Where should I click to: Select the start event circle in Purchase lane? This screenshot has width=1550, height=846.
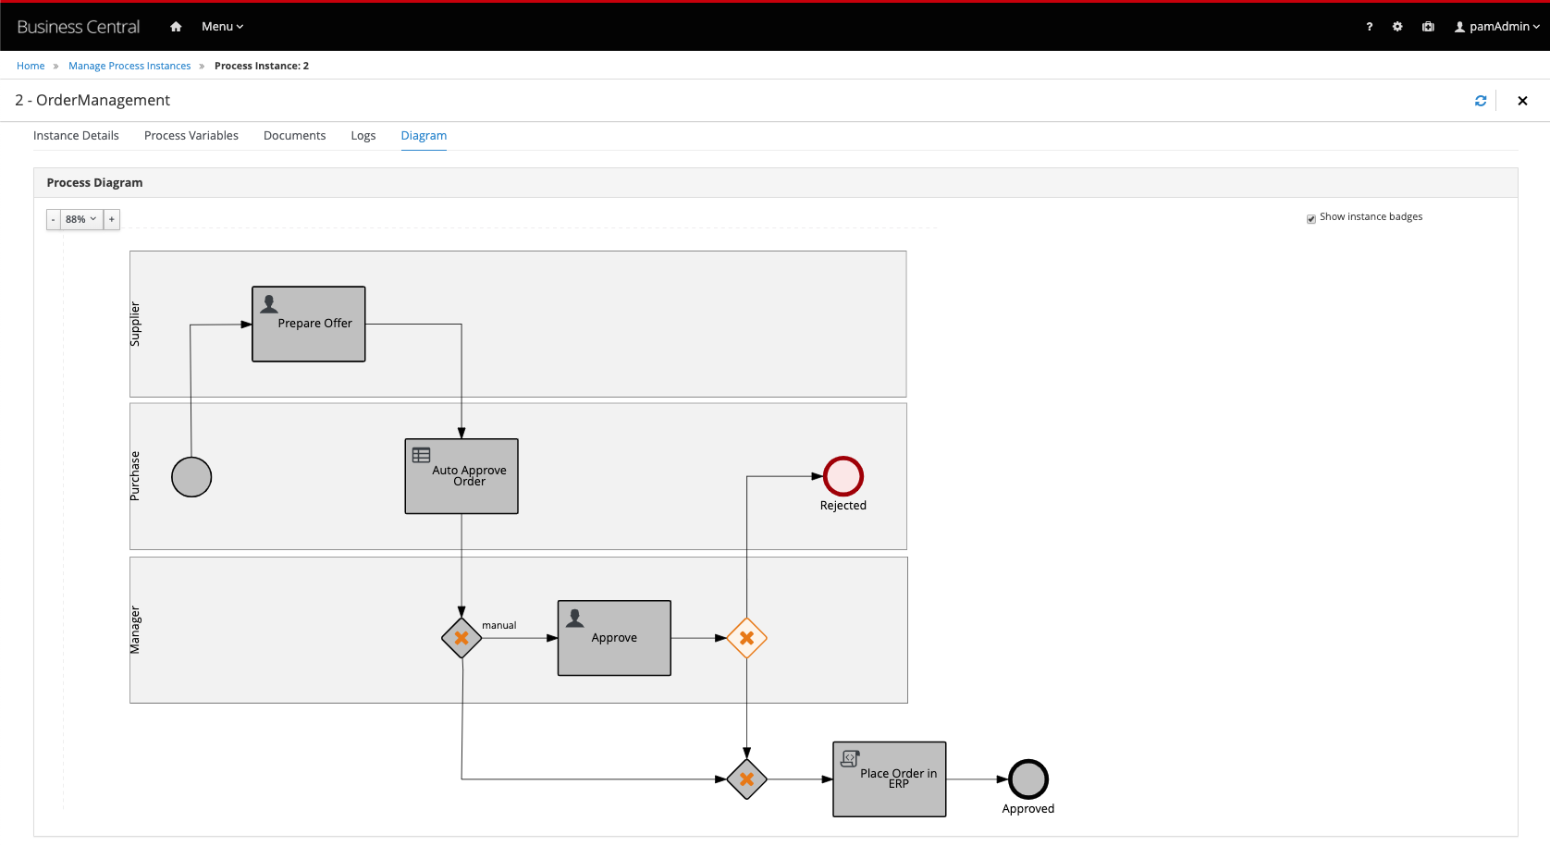pyautogui.click(x=191, y=477)
